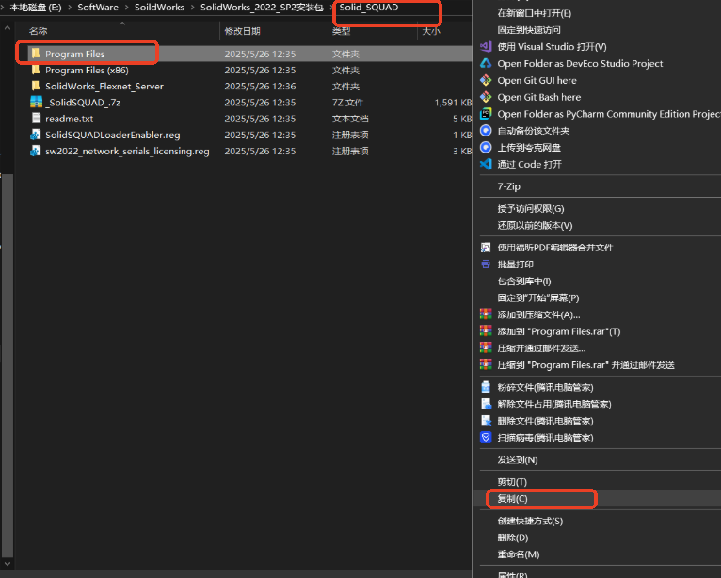
Task: Choose 在新窗口中打开(E) from context menu
Action: point(535,13)
